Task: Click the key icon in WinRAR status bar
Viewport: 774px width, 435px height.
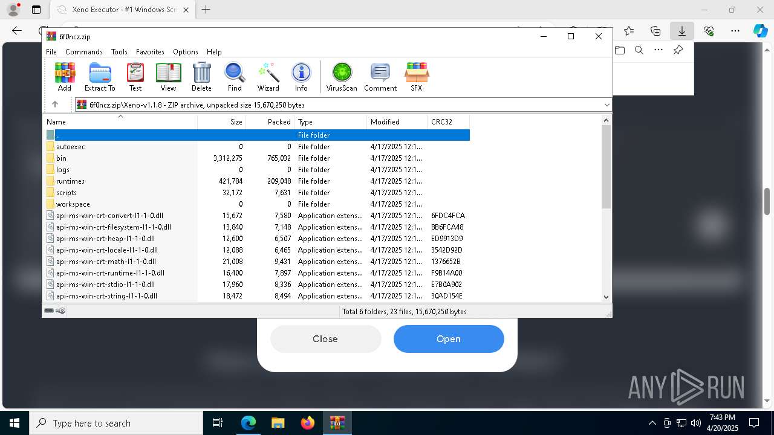Action: pos(60,311)
